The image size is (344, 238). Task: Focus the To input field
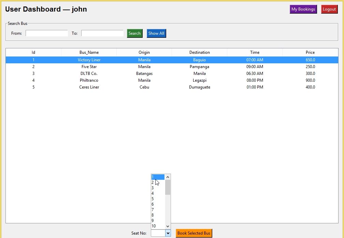click(x=102, y=33)
